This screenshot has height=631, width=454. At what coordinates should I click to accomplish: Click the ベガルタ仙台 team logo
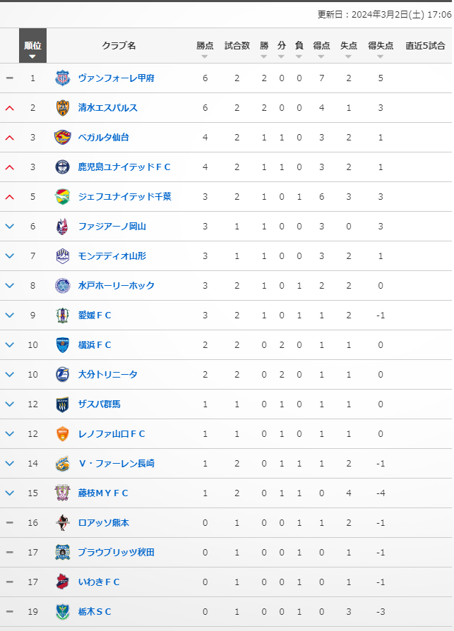[x=62, y=137]
